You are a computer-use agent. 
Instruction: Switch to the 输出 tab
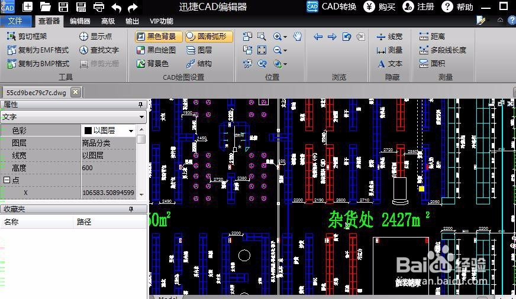click(132, 21)
